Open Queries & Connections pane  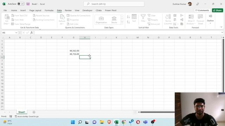click(x=78, y=15)
